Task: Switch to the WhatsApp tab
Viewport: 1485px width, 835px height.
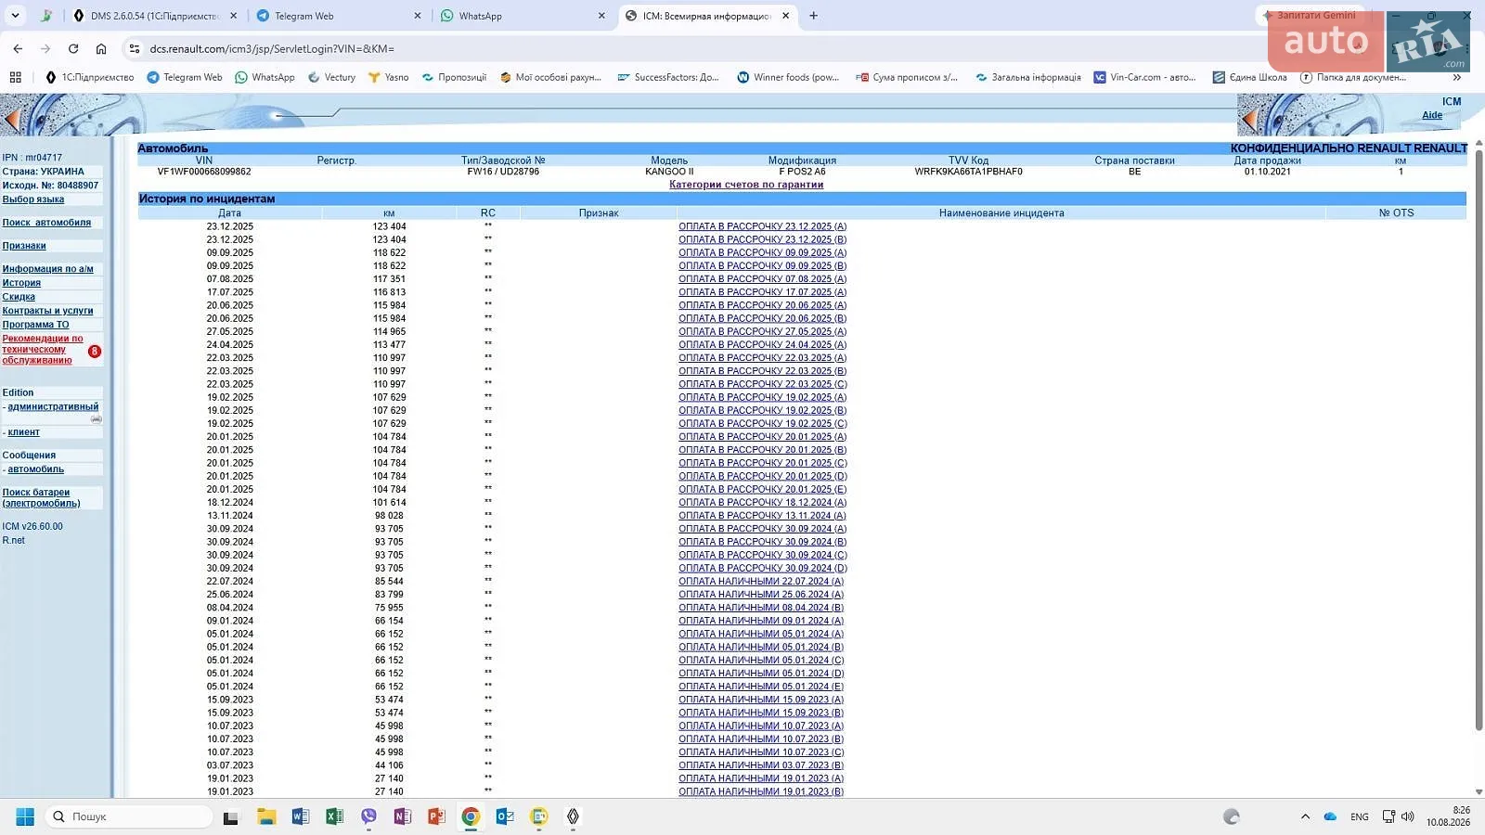Action: tap(523, 16)
